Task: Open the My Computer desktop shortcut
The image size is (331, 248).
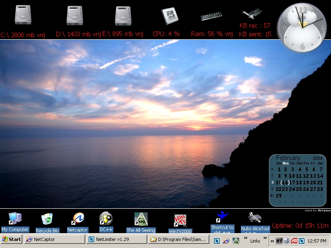Action: pyautogui.click(x=15, y=222)
